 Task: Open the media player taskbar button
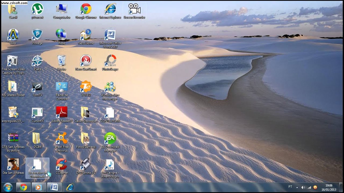[x=39, y=187]
